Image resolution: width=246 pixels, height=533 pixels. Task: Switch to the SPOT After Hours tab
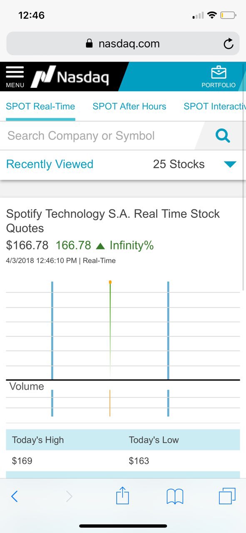129,106
